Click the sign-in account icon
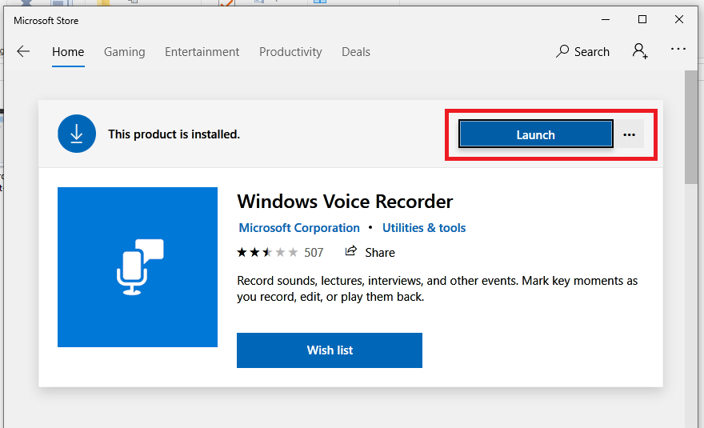The height and width of the screenshot is (428, 704). click(x=640, y=50)
